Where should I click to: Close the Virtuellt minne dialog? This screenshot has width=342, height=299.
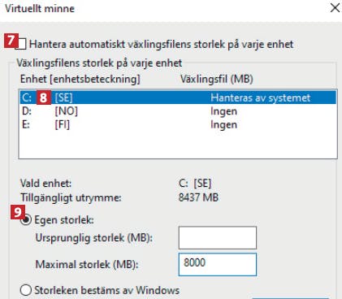pos(335,8)
